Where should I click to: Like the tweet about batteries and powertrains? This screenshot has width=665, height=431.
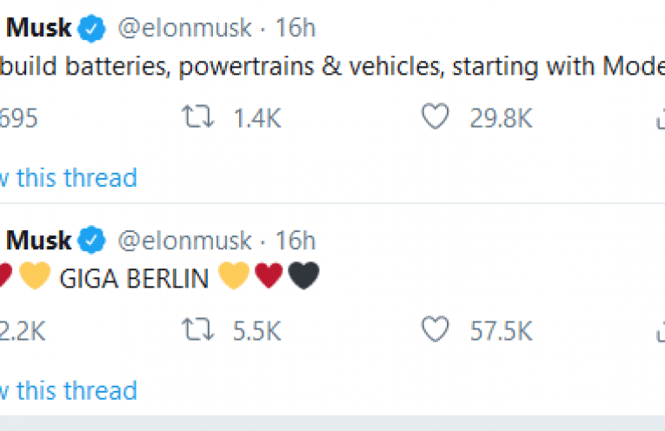[x=436, y=116]
